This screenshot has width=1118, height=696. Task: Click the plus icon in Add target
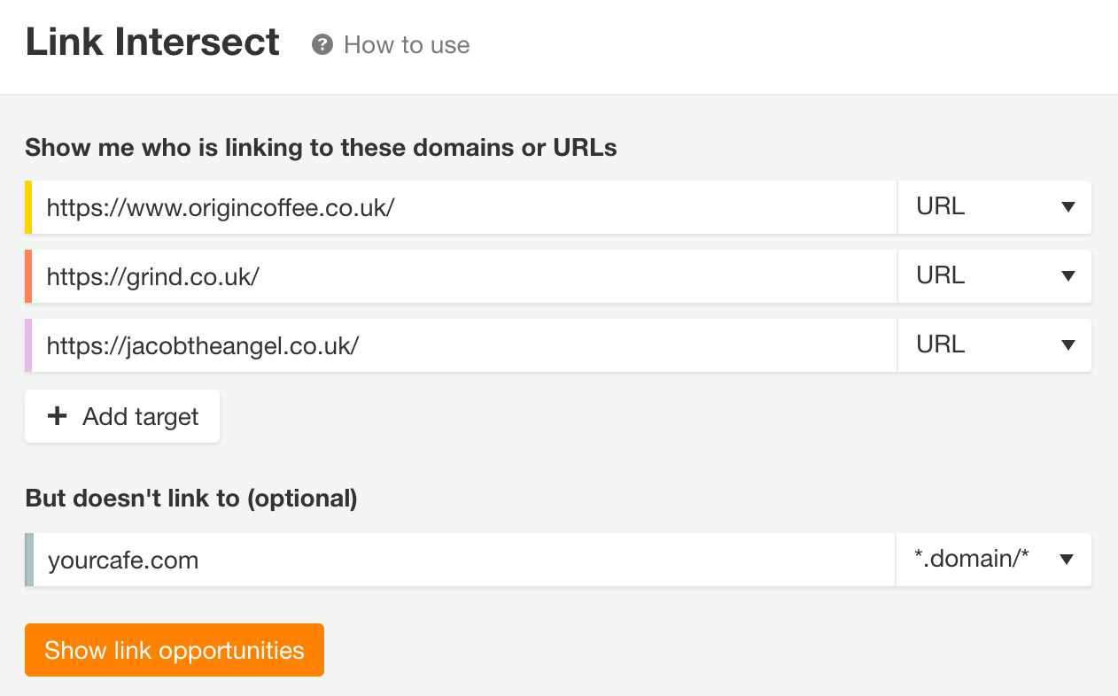pos(58,416)
